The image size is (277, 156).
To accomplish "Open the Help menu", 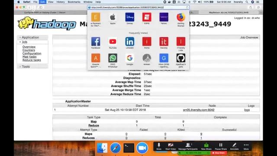I will 98,2.
